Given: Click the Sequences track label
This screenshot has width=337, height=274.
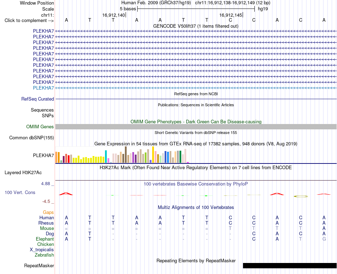Looking at the screenshot, I should pyautogui.click(x=42, y=110).
